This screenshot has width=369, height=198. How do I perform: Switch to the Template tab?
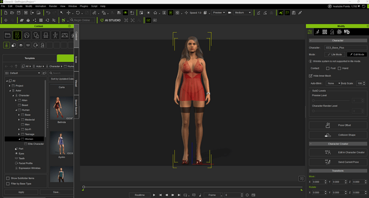29,58
